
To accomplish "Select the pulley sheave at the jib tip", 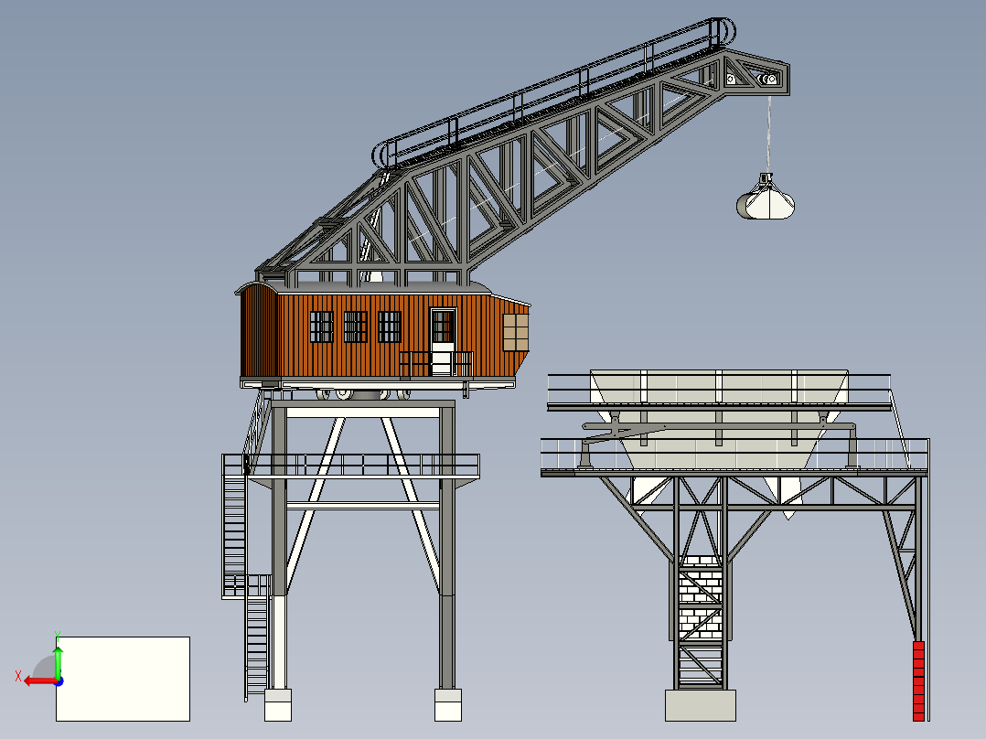I will [x=768, y=80].
